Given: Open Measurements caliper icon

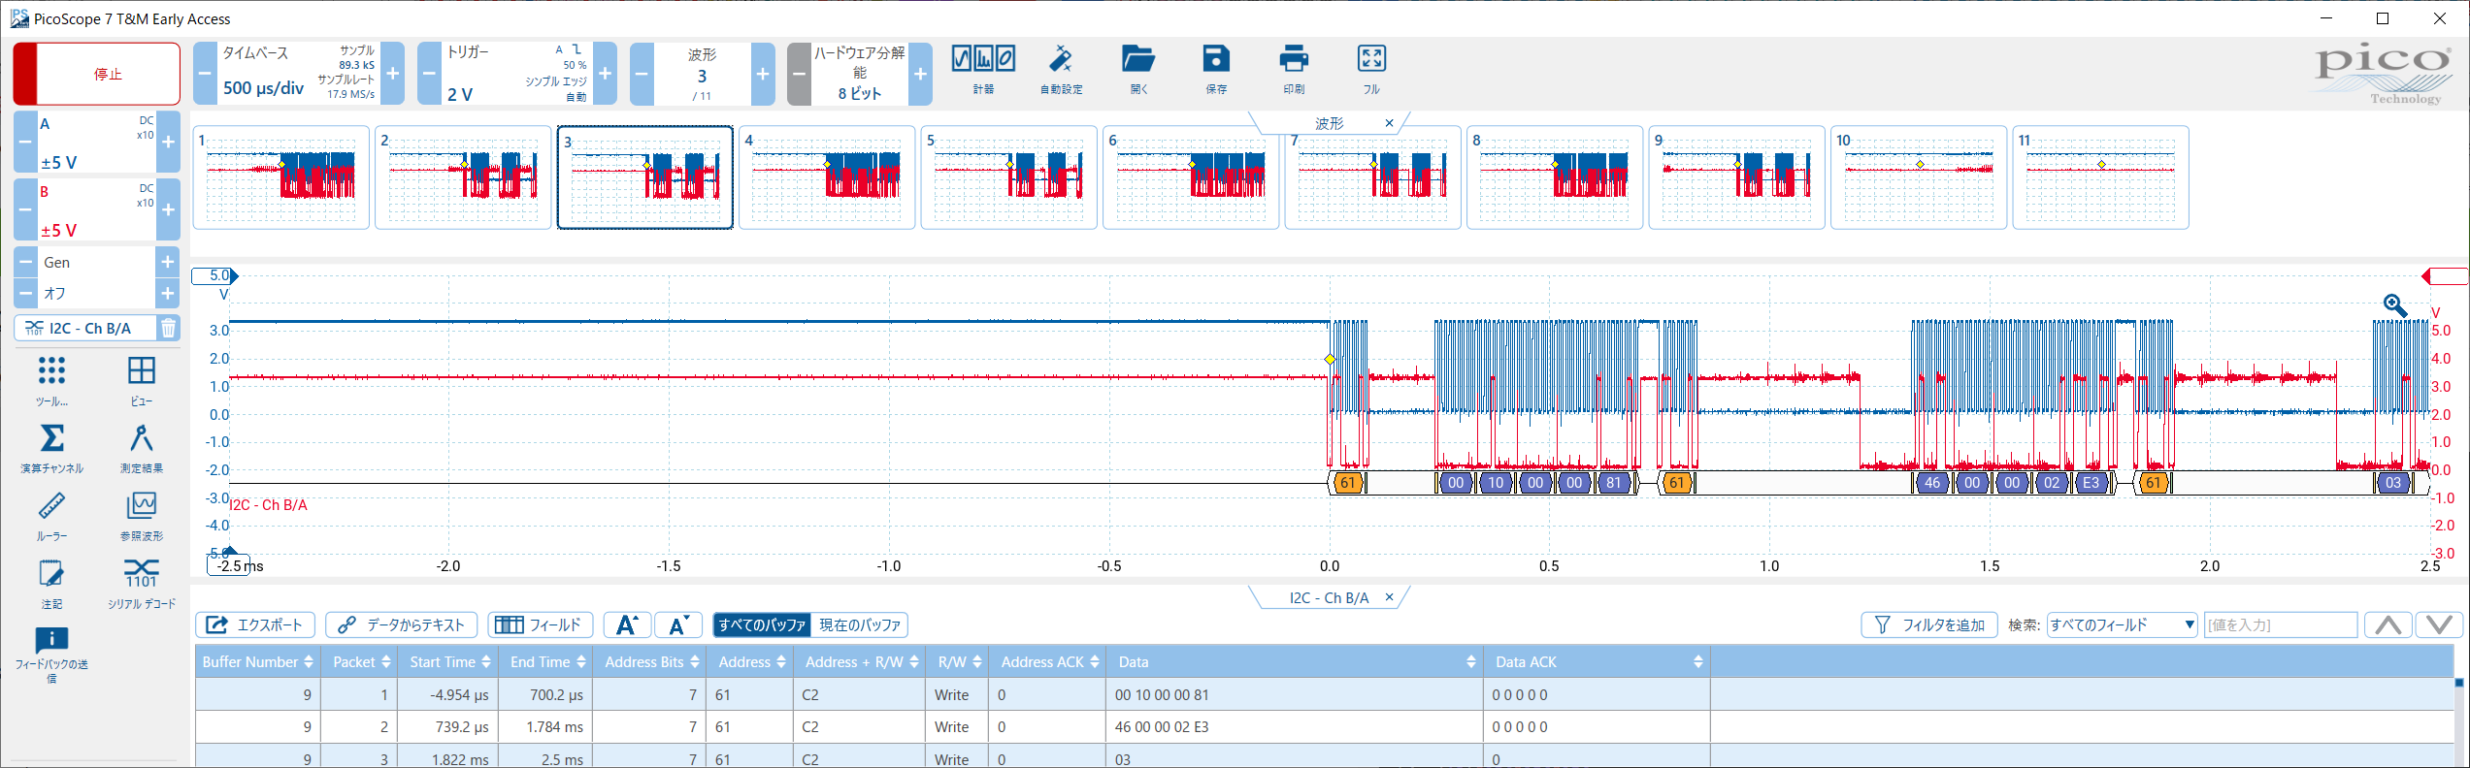Looking at the screenshot, I should 142,447.
